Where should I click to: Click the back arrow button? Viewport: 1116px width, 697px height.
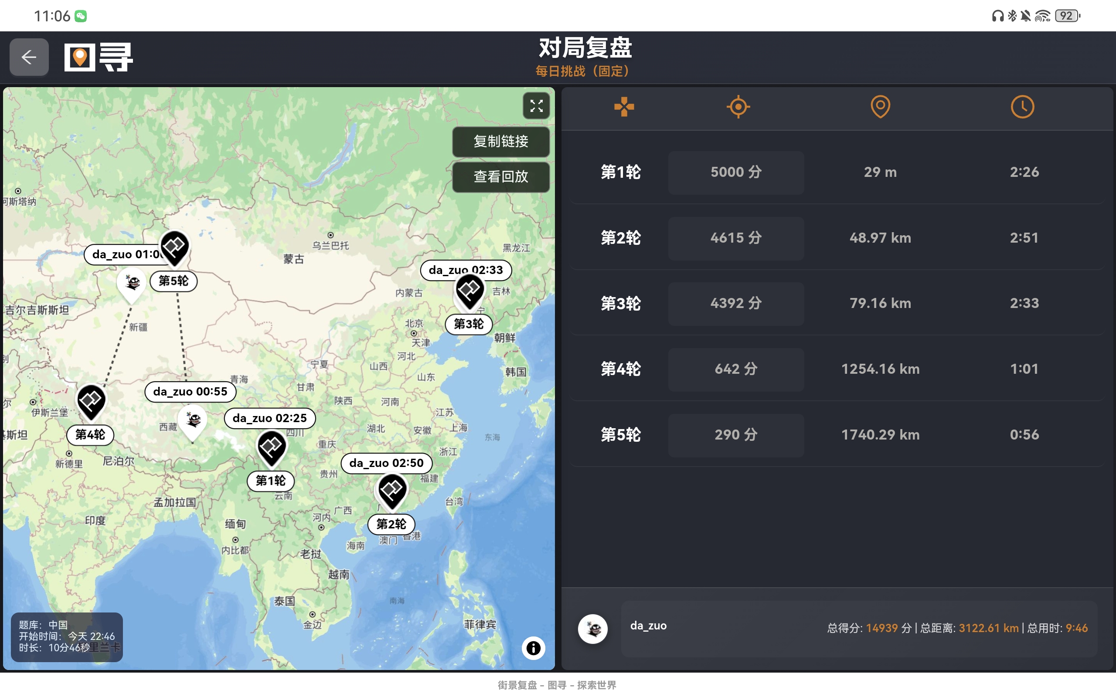pyautogui.click(x=29, y=57)
